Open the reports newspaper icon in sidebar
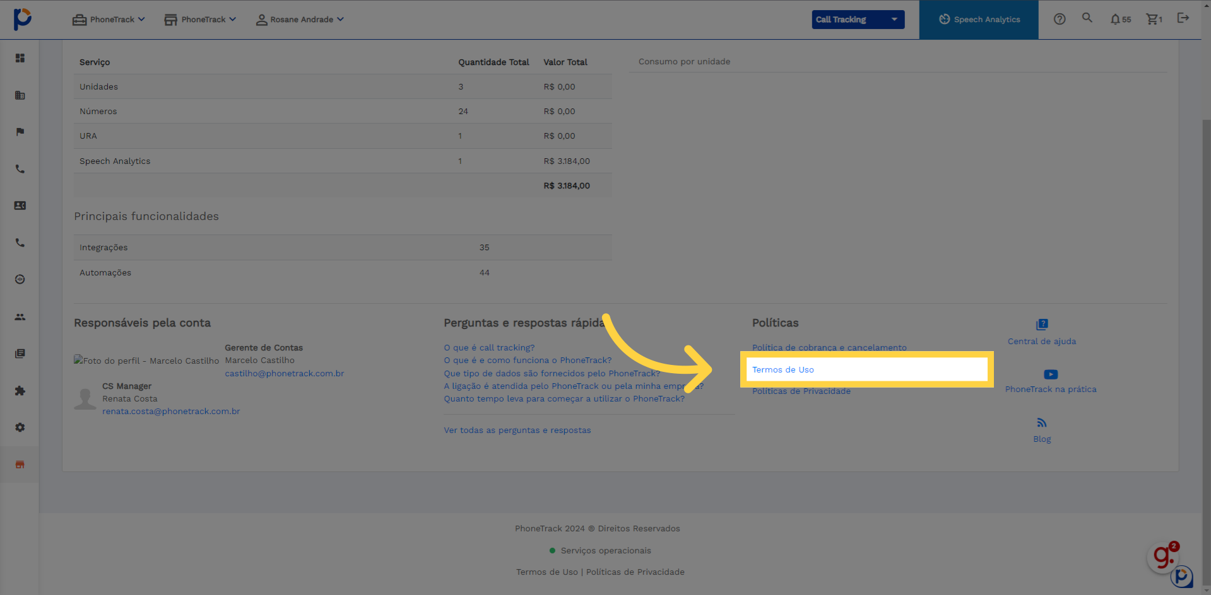Viewport: 1211px width, 595px height. (20, 354)
